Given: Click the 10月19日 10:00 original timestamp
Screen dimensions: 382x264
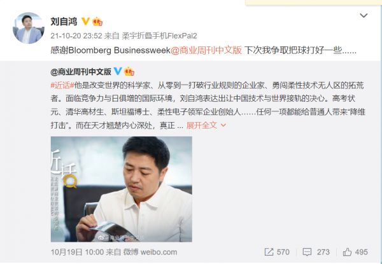Looking at the screenshot, I should click(x=76, y=252).
